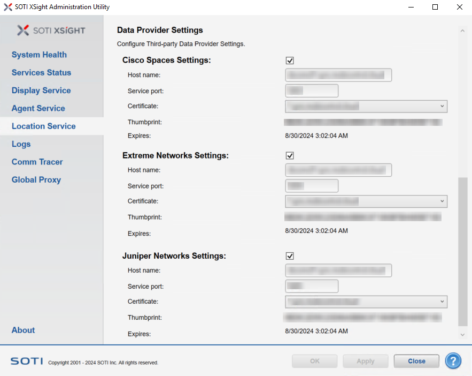Click the Juniper Networks Host name field

338,270
